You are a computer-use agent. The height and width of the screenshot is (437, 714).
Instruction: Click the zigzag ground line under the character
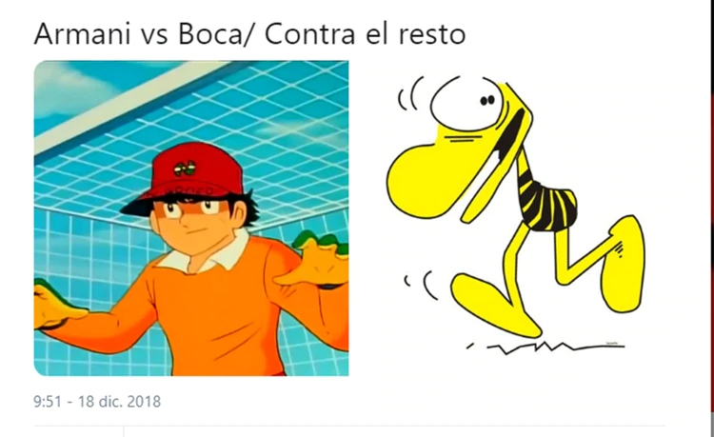coord(546,348)
